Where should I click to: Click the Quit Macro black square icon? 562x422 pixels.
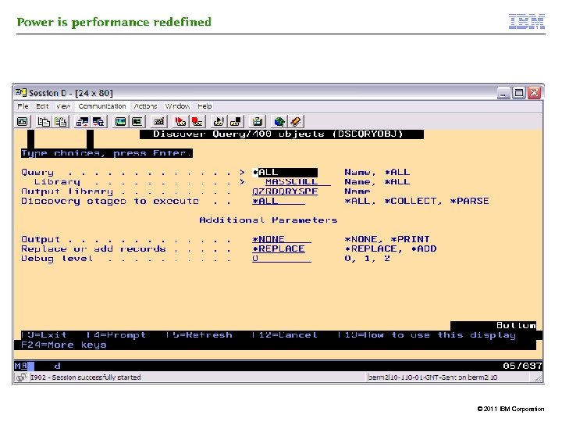[x=235, y=122]
